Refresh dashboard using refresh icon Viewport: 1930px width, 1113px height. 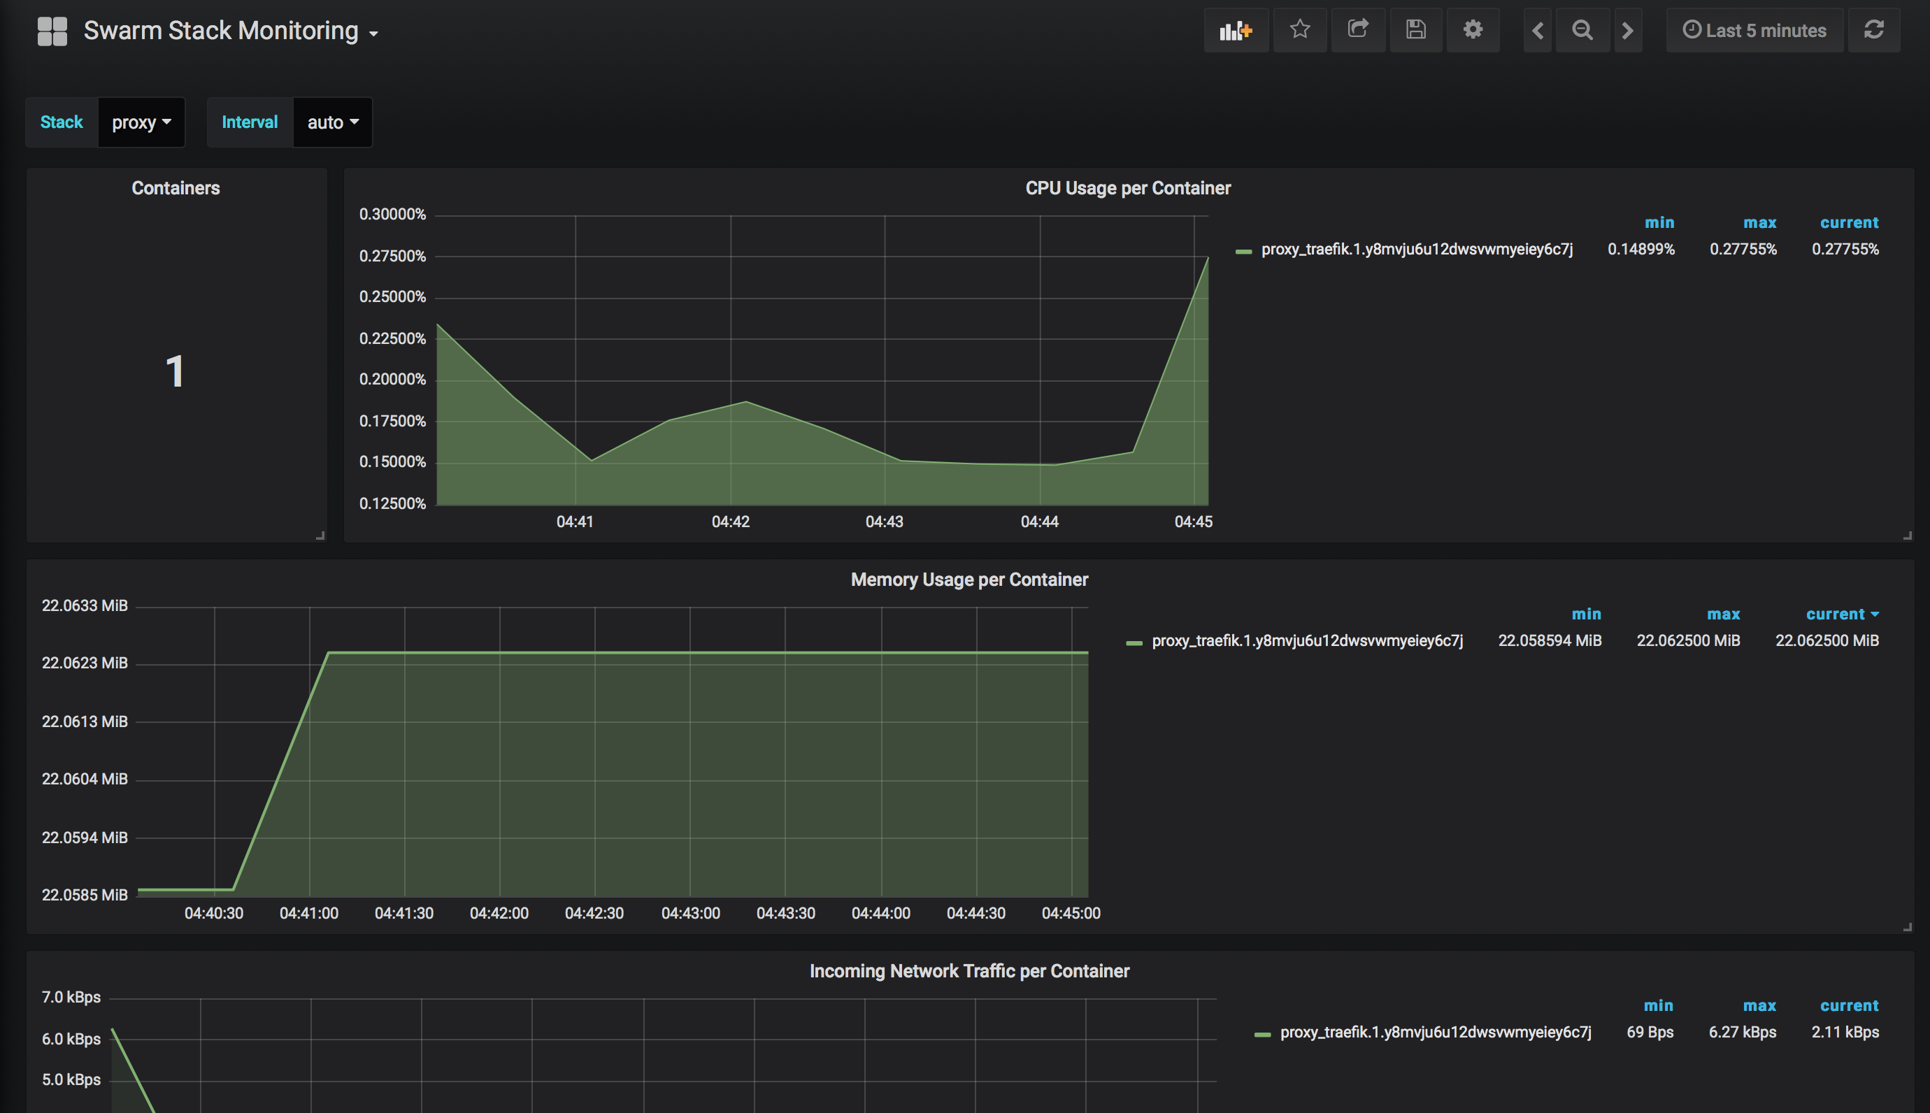tap(1873, 31)
